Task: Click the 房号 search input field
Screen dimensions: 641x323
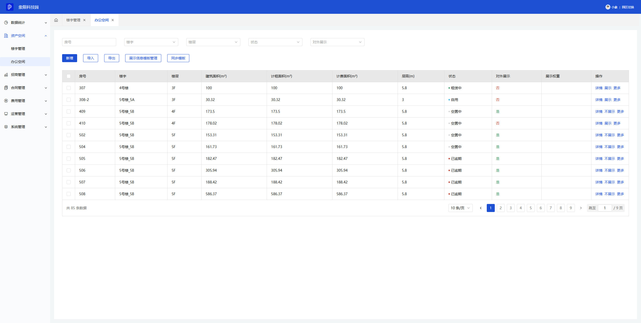Action: point(89,42)
